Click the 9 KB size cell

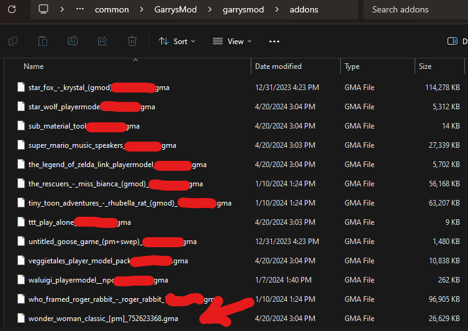[x=452, y=222]
